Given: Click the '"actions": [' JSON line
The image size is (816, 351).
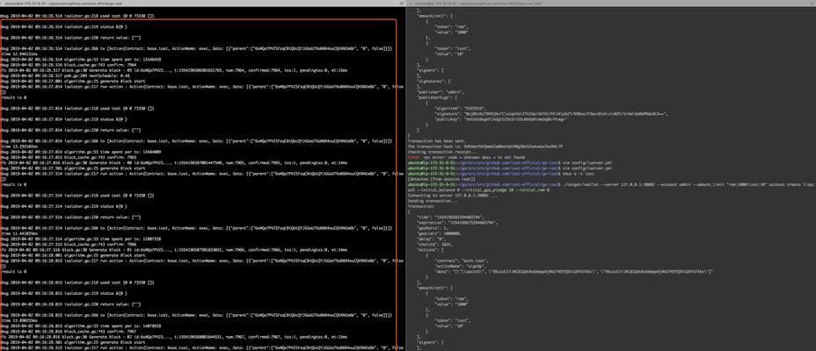Looking at the screenshot, I should 429,249.
